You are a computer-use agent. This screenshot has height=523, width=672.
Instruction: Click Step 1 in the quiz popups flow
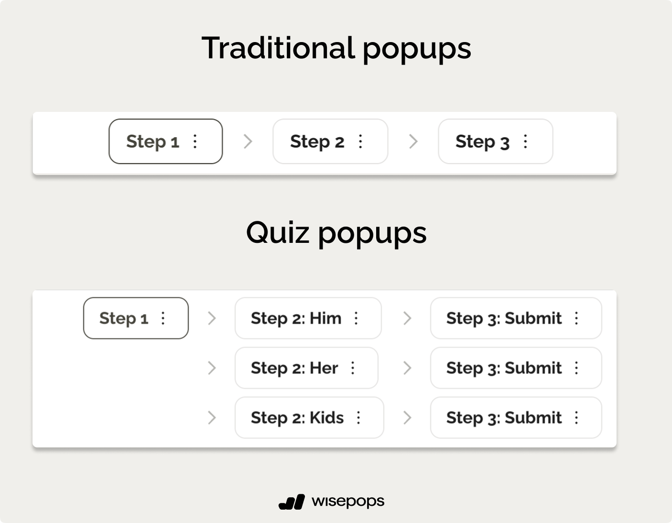point(124,318)
